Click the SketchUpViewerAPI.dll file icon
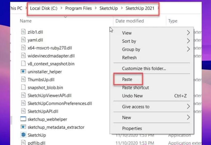Screen dimensions: 211x145 point(23,95)
